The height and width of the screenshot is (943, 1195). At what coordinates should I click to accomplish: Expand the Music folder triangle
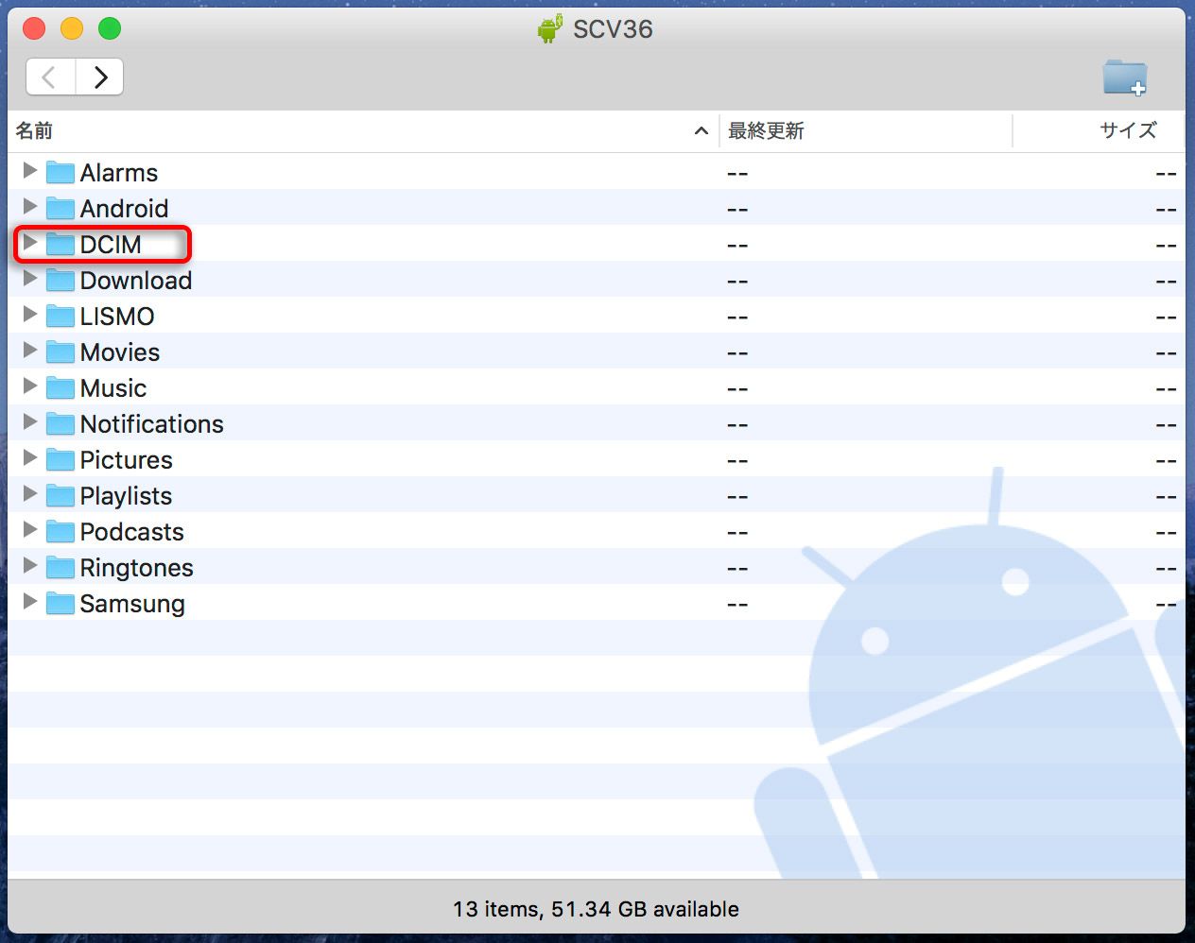[29, 386]
